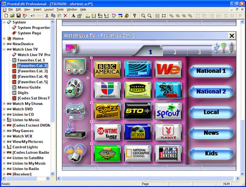Click the red Delete X toolbar icon
The image size is (246, 187).
[x=66, y=15]
